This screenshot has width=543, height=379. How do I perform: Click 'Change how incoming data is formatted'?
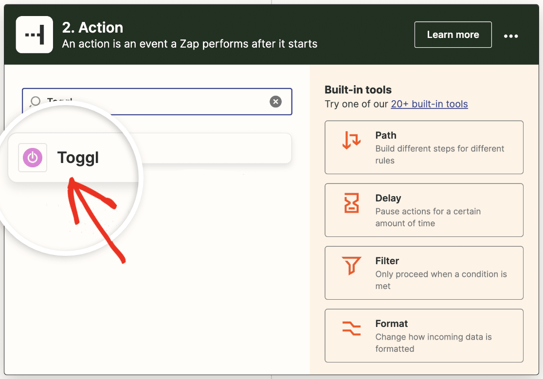[434, 343]
